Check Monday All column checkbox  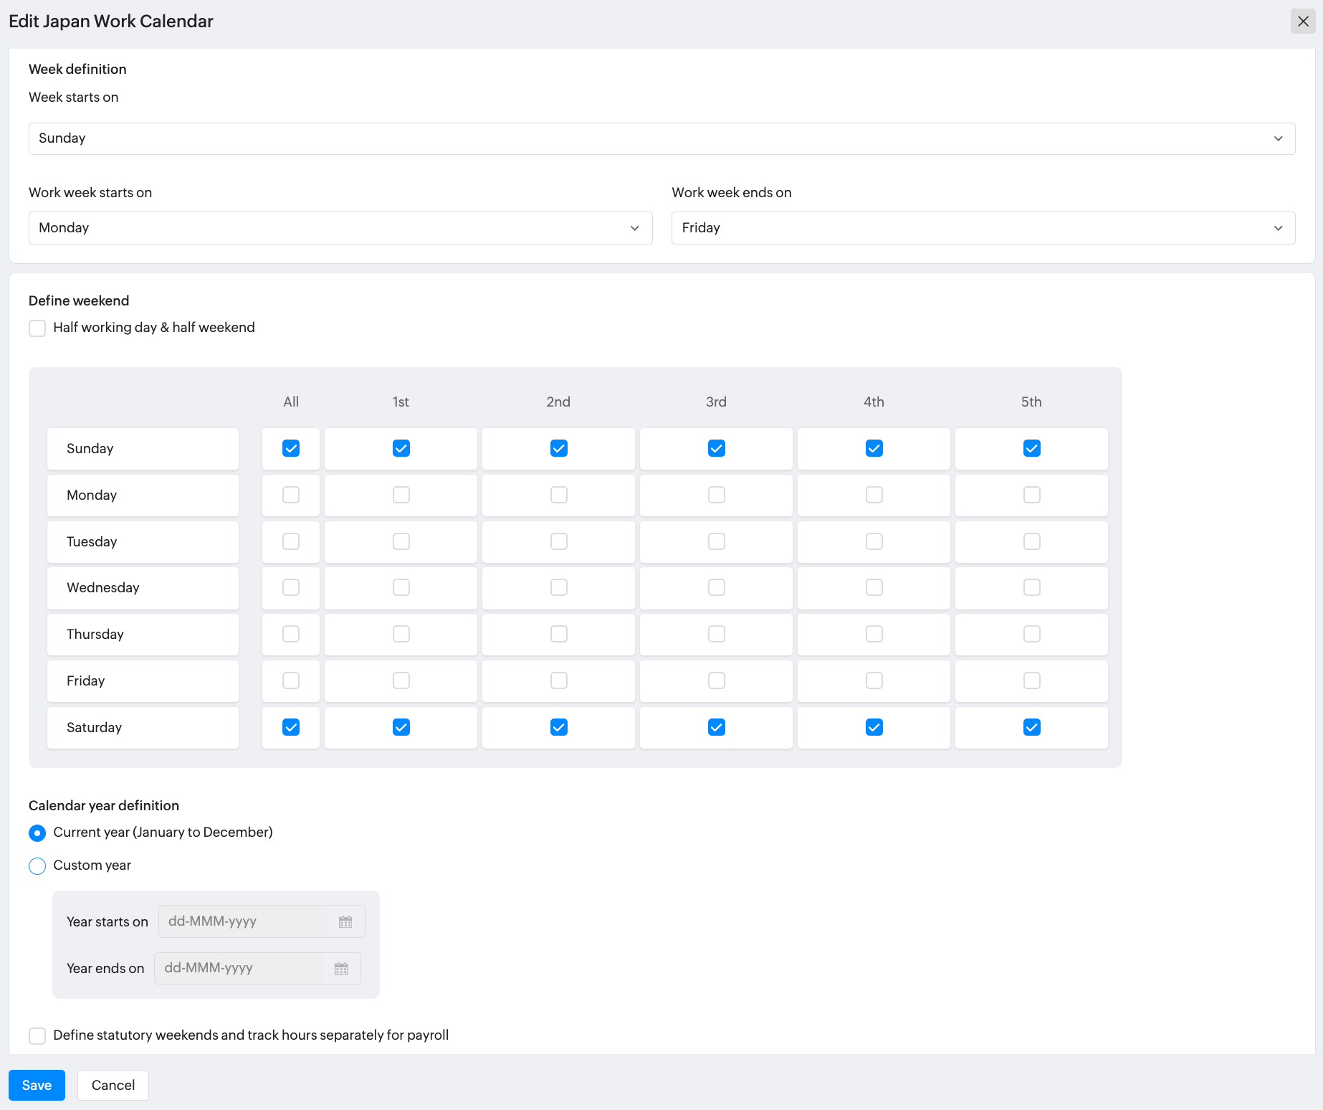click(291, 495)
